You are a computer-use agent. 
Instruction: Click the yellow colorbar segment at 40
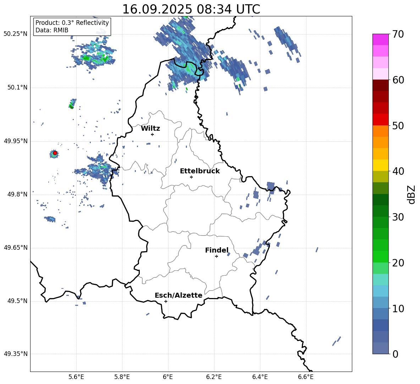click(380, 165)
